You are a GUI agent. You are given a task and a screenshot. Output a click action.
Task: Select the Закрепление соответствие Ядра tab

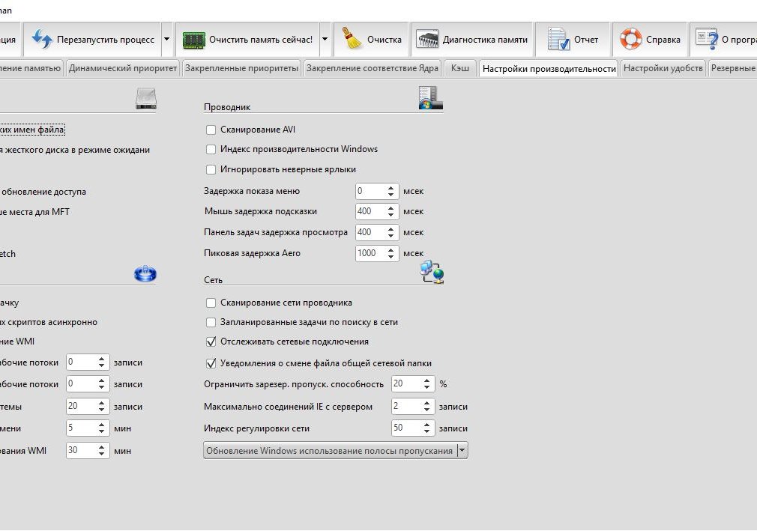coord(373,68)
